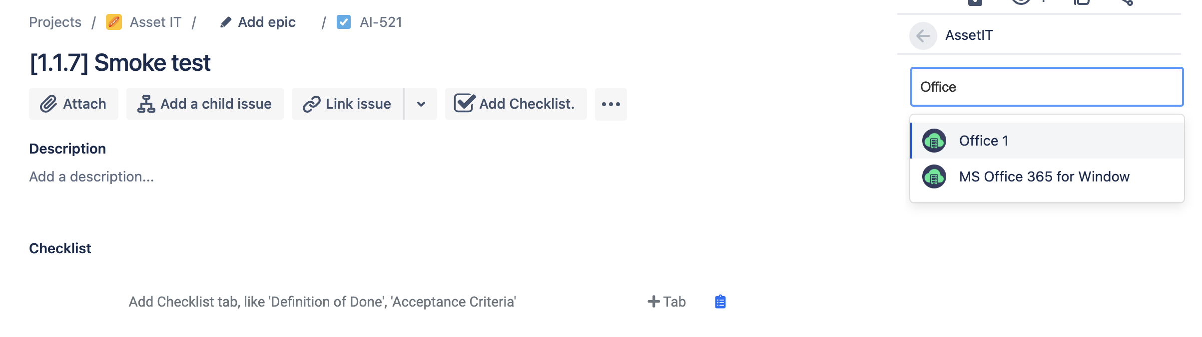Open the three-dots more actions menu

610,104
